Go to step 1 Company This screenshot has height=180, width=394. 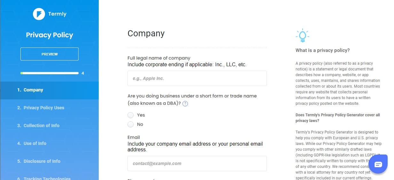50,90
